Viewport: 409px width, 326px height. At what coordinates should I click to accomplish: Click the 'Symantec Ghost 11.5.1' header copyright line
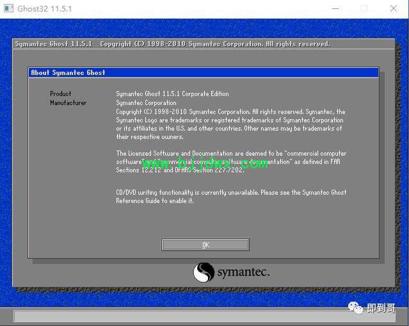(172, 44)
